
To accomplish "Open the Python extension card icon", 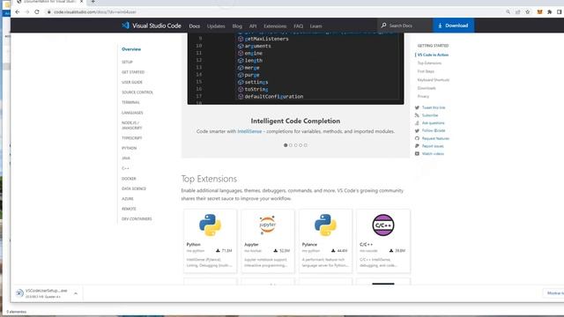I will click(210, 225).
